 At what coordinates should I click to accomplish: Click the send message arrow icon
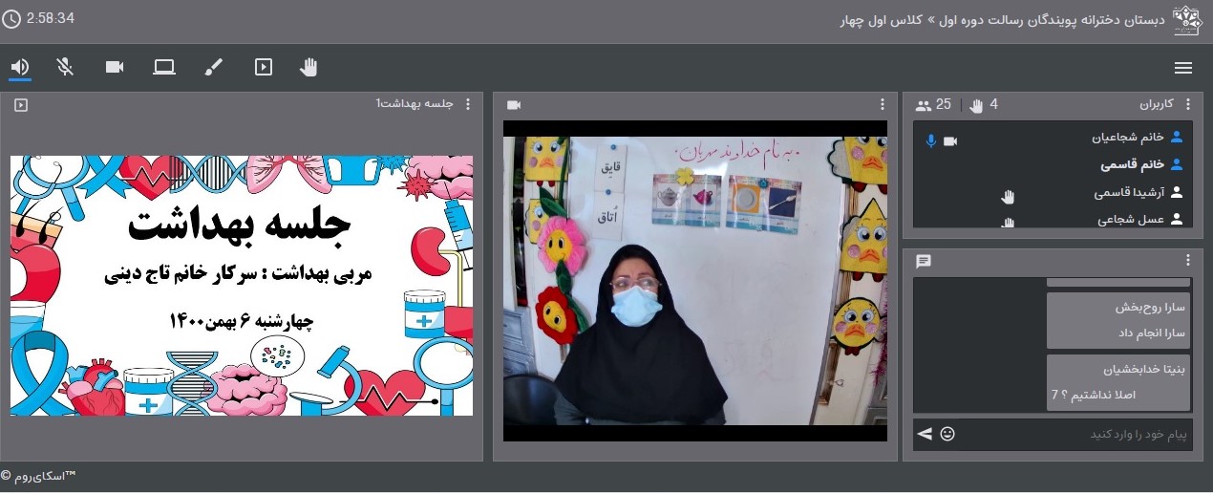[x=924, y=435]
